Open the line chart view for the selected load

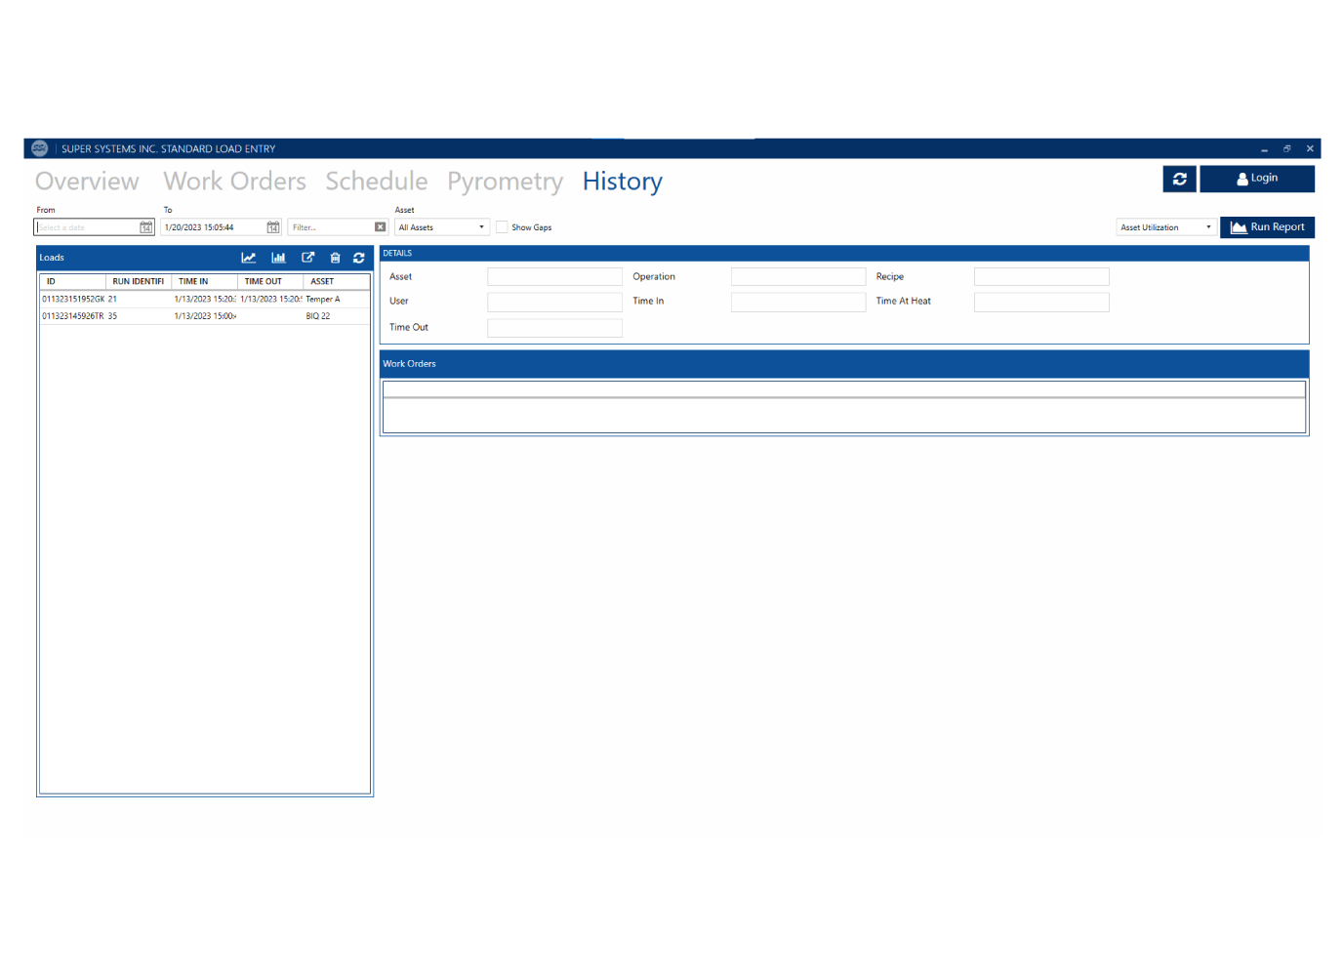[x=249, y=258]
